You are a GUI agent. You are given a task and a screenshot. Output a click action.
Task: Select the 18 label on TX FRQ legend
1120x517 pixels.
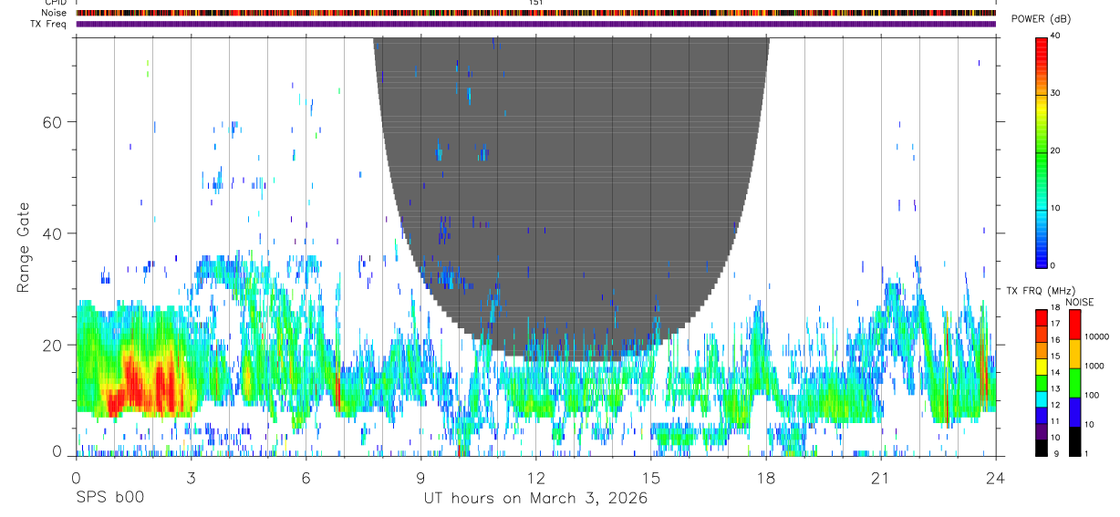pos(1054,307)
